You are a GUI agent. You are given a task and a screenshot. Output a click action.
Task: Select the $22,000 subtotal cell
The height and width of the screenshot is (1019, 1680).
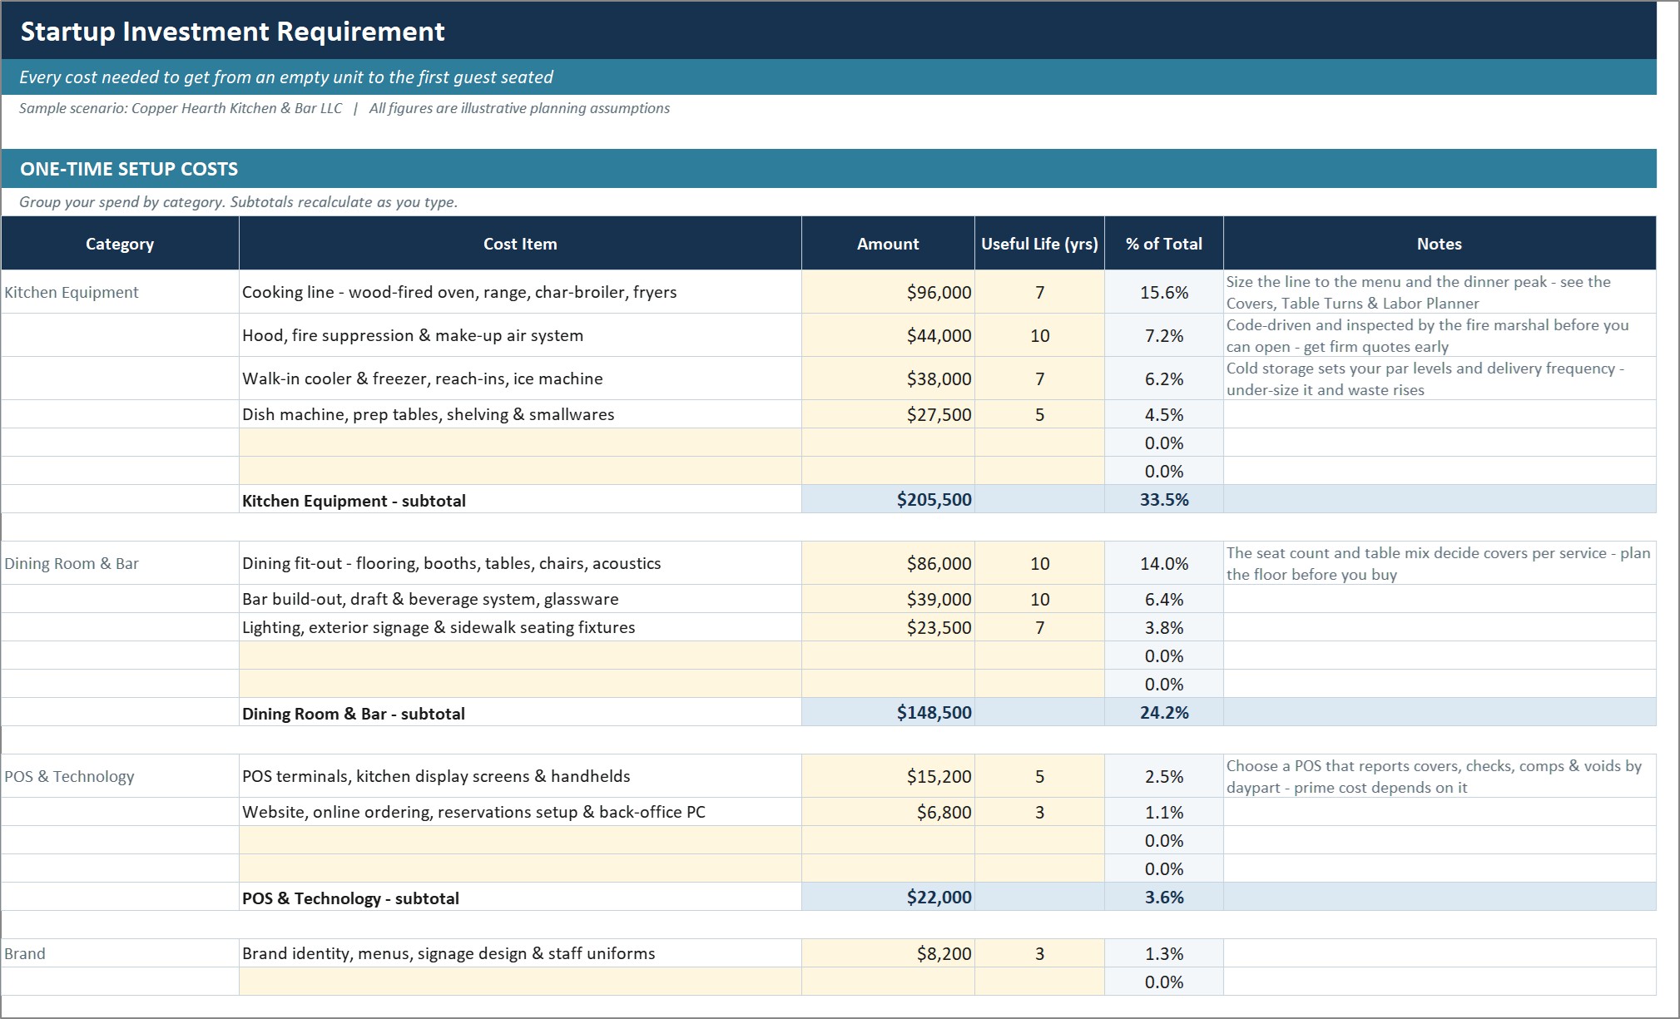coord(888,897)
